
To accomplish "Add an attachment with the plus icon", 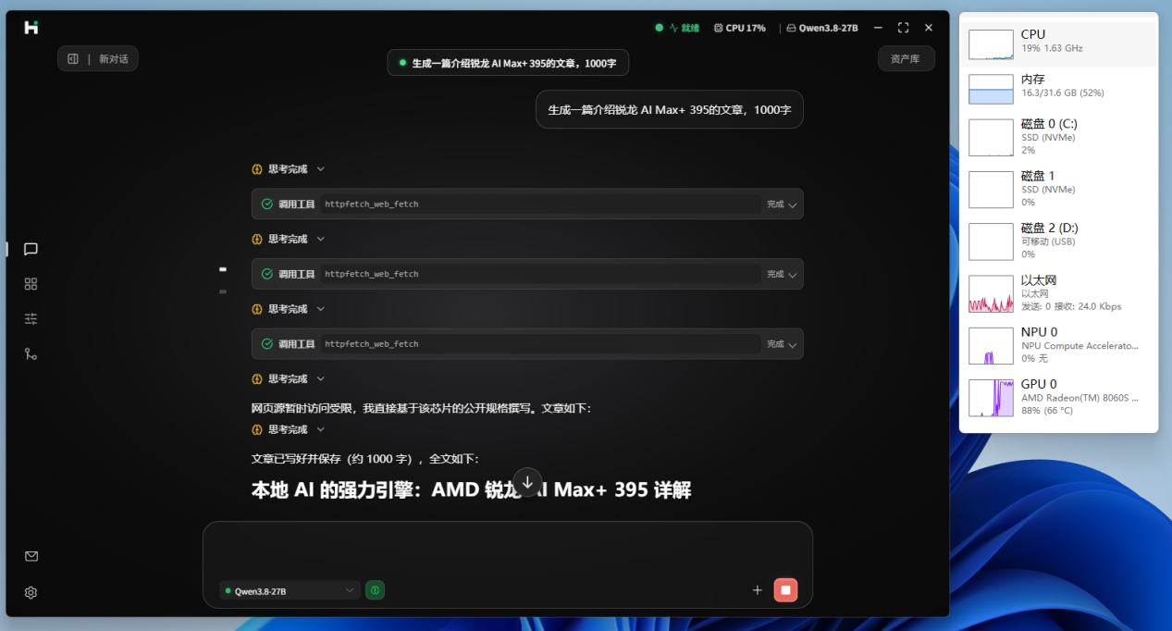I will 758,590.
